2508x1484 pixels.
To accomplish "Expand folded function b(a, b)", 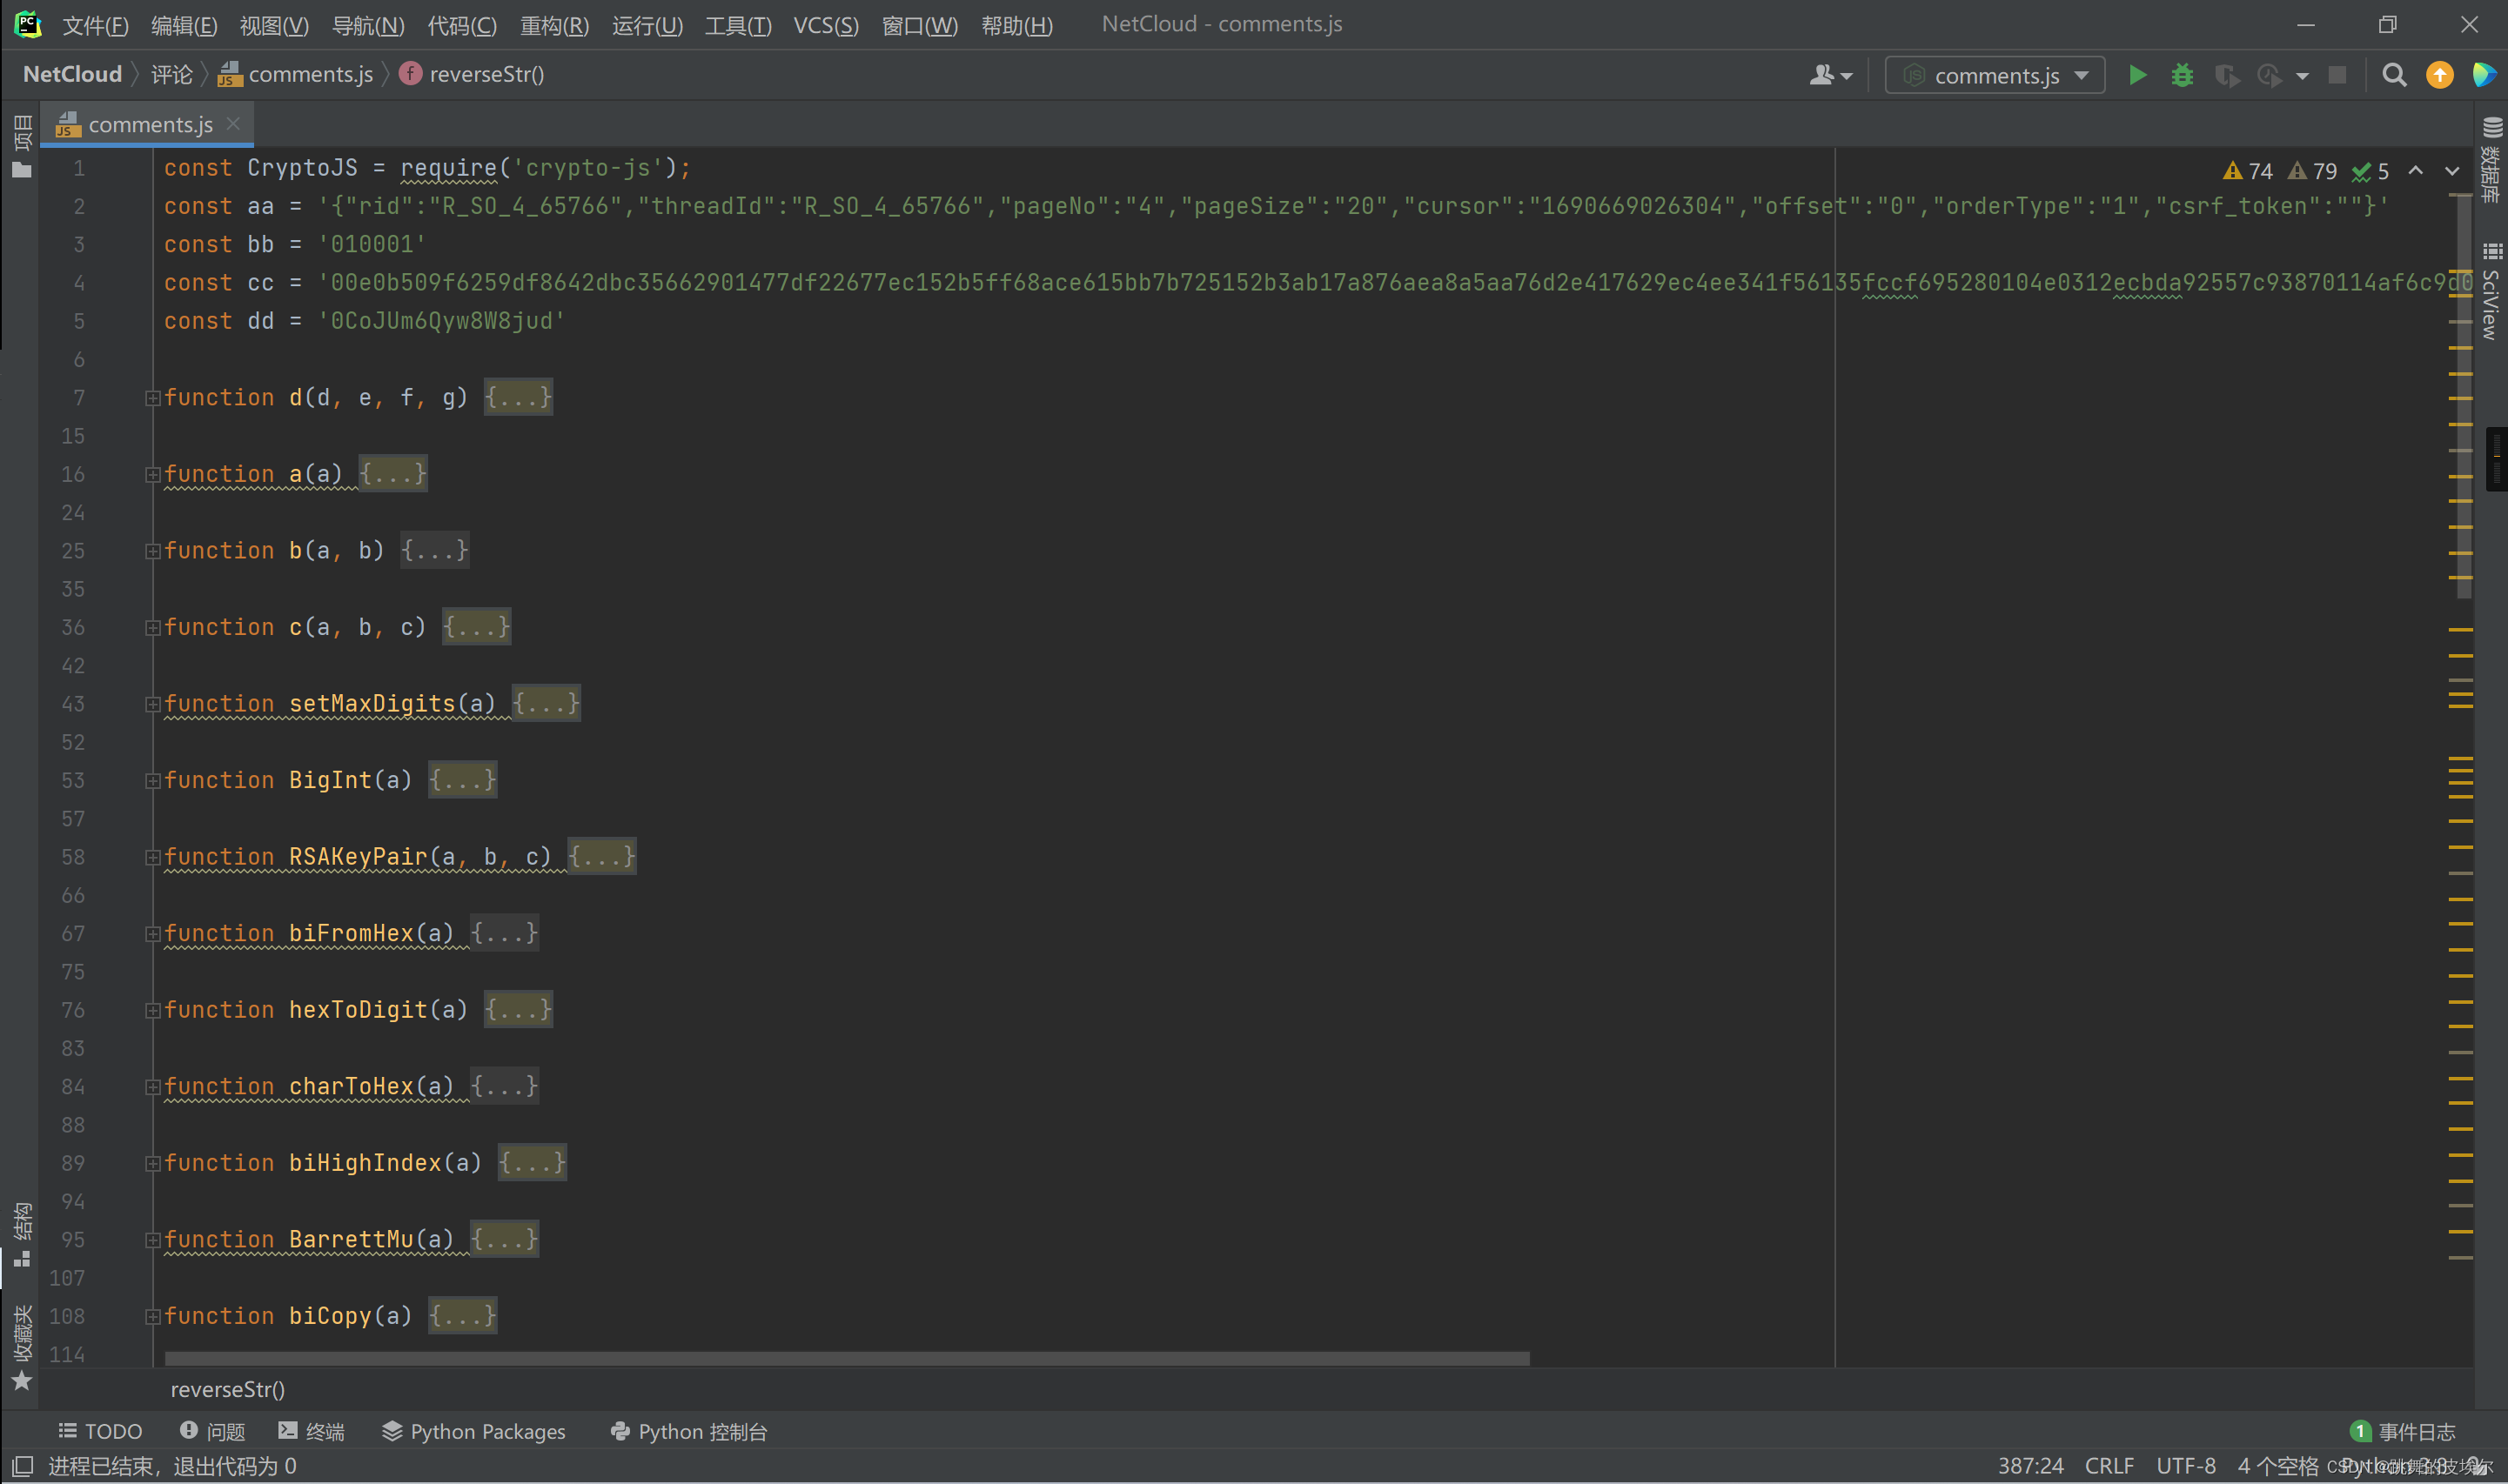I will click(153, 551).
